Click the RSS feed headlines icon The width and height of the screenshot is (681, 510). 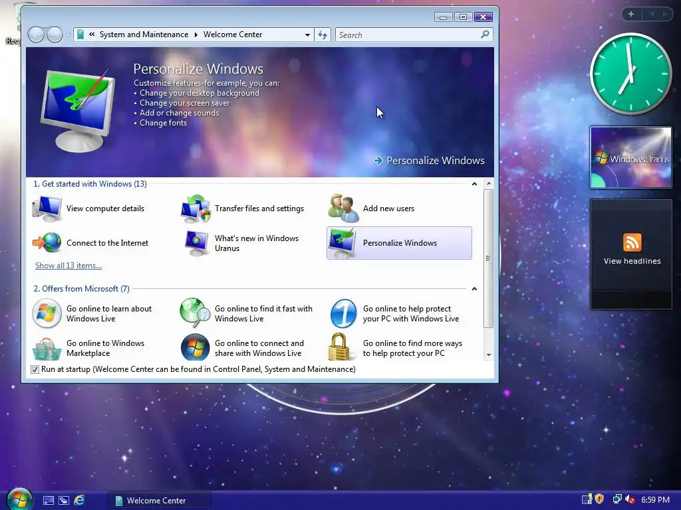(632, 242)
